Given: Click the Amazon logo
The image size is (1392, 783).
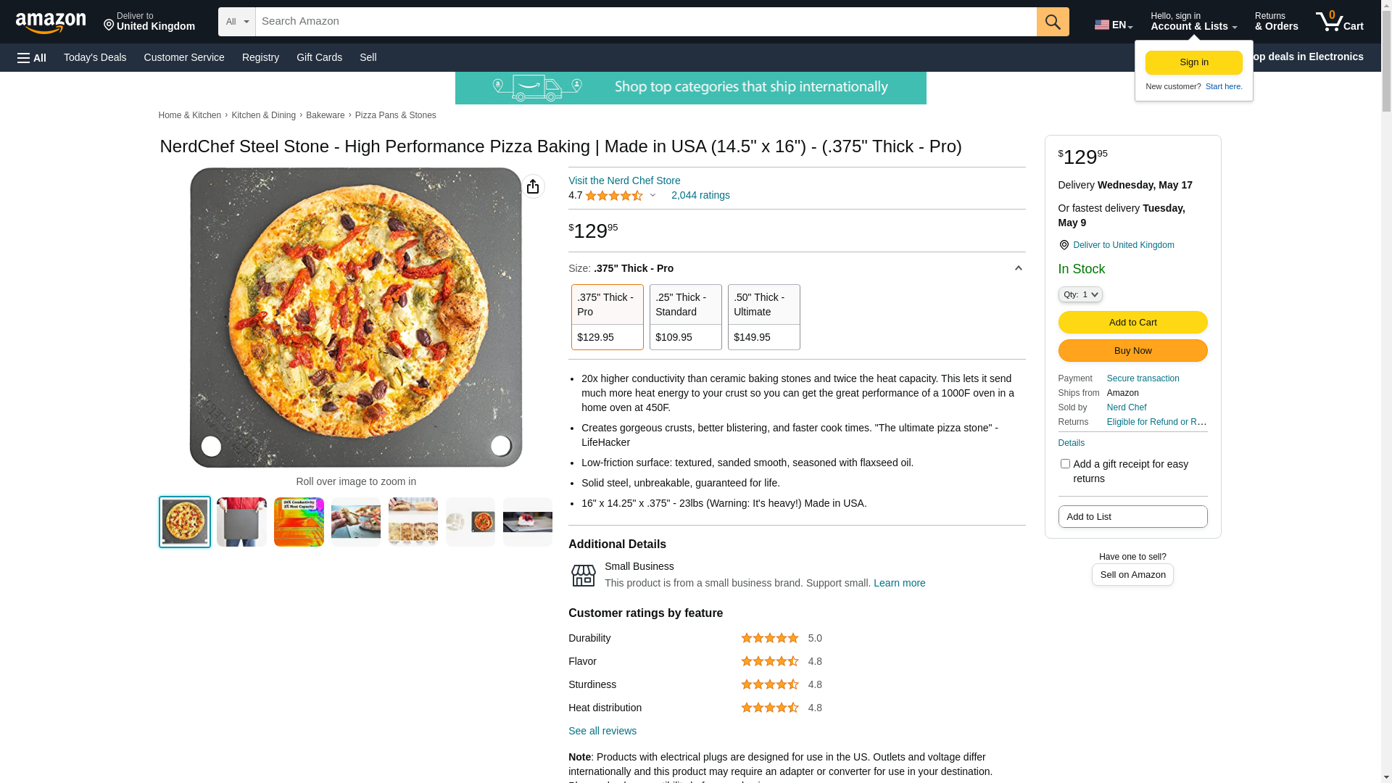Looking at the screenshot, I should point(51,22).
